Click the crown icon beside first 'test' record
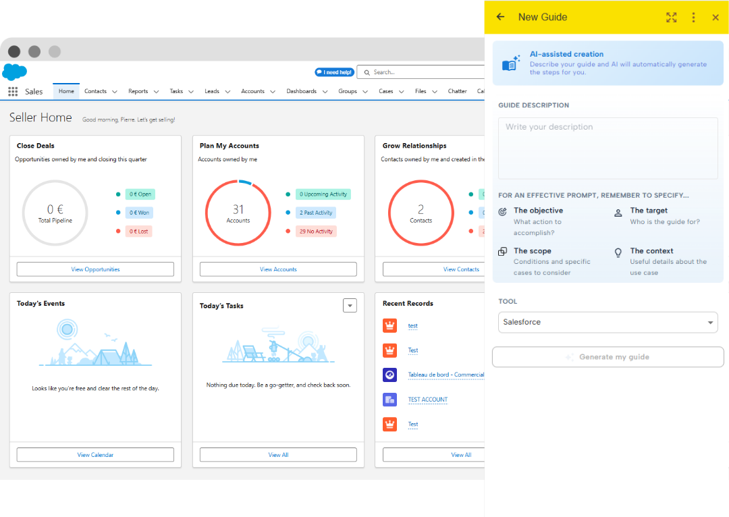 point(389,326)
